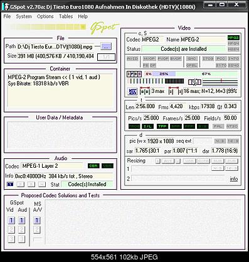The height and width of the screenshot is (262, 249).
Task: Click the IPBS frame types icon
Action: pyautogui.click(x=134, y=74)
